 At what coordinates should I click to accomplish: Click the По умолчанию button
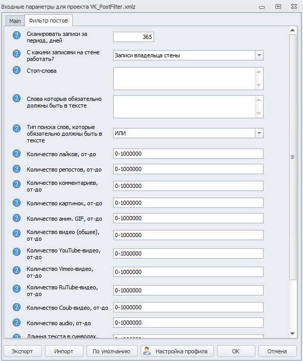[112, 351]
